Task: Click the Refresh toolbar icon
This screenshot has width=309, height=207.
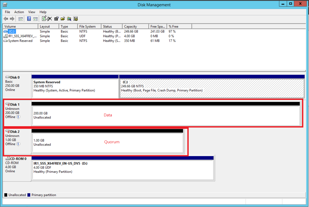Action: (44, 19)
